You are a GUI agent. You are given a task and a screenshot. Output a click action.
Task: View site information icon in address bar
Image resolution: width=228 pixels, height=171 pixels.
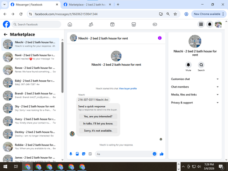pos(31,14)
